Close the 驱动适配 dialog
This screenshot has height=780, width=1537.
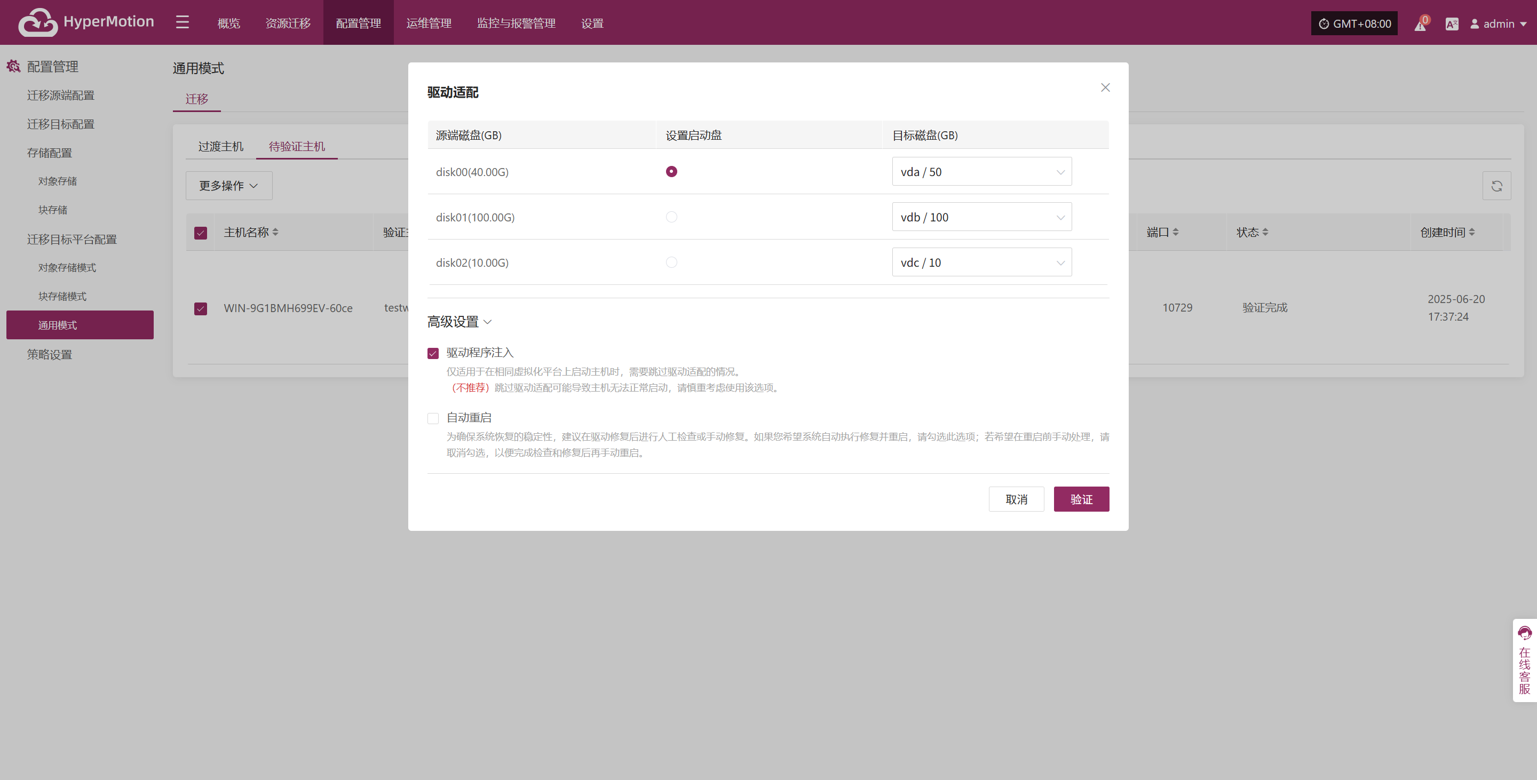pyautogui.click(x=1105, y=87)
